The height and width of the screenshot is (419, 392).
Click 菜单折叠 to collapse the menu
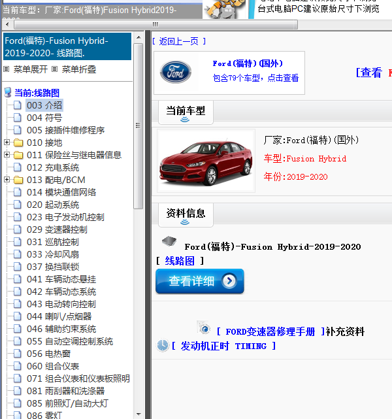point(79,69)
